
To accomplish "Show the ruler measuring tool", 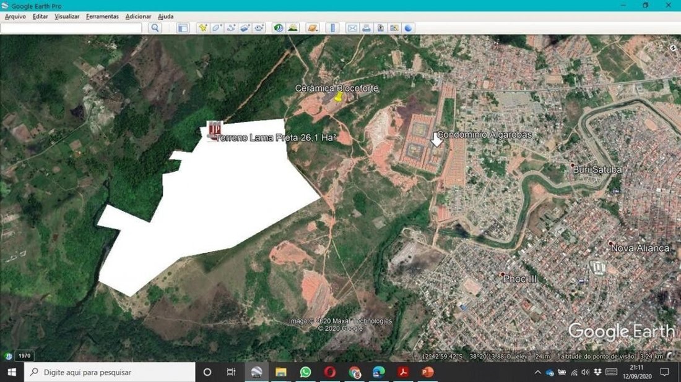I will [x=332, y=28].
